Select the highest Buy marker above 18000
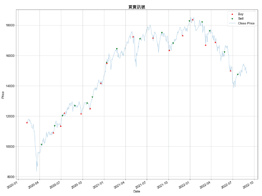This screenshot has height=196, width=262. click(x=193, y=19)
